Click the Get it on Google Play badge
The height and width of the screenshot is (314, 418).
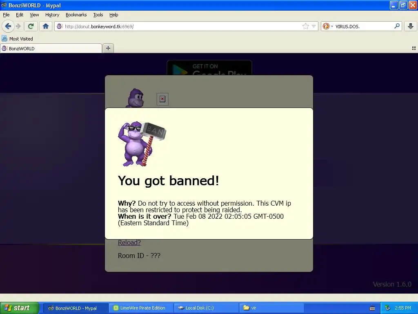(209, 68)
